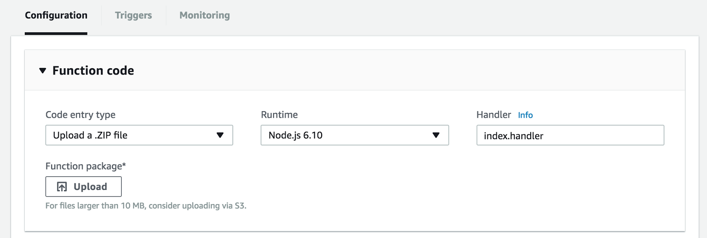Open the Runtime Node.js 6.10 dropdown

355,135
